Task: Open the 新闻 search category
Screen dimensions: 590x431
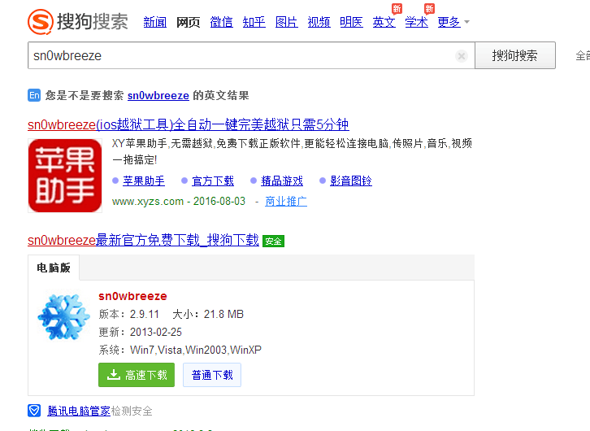Action: click(154, 22)
